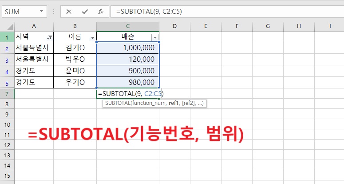Click the 지역 header cell

click(x=34, y=37)
